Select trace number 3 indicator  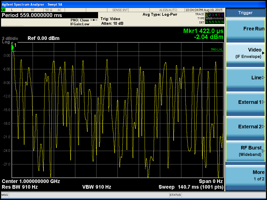click(213, 14)
